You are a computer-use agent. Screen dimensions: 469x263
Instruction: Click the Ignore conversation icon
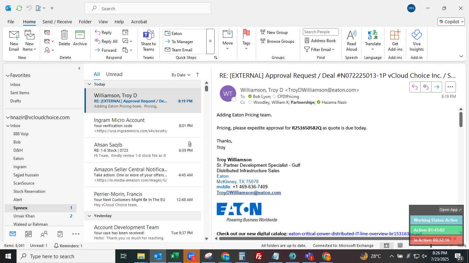[47, 33]
